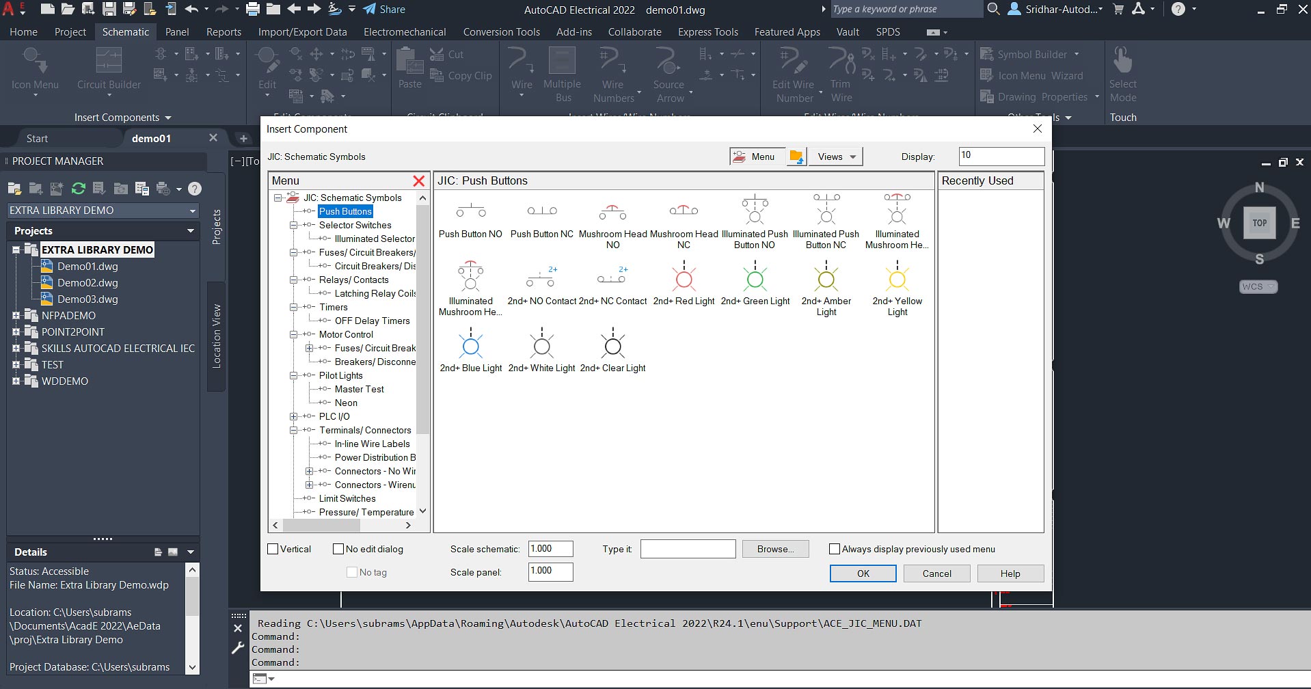The image size is (1311, 689).
Task: Click the Illuminated Push Button NC symbol
Action: coord(826,212)
